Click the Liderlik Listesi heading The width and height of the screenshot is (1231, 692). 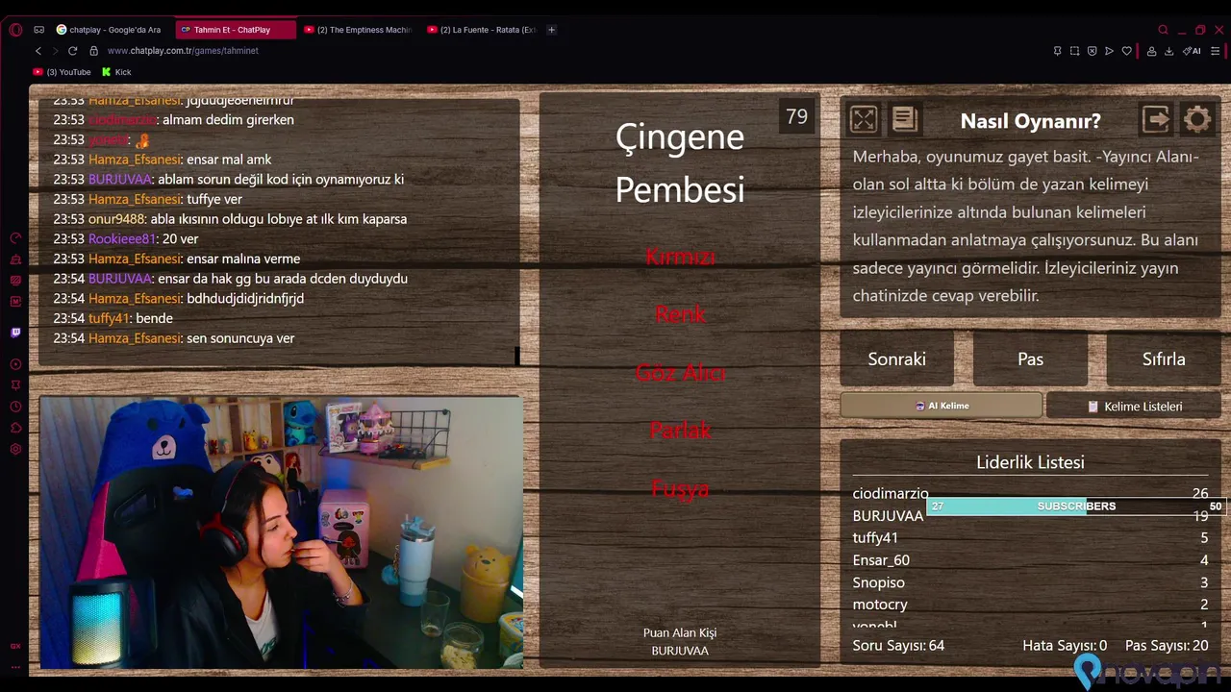click(x=1030, y=462)
